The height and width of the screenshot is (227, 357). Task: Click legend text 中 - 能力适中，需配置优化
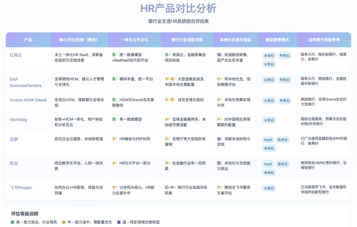(x=90, y=222)
